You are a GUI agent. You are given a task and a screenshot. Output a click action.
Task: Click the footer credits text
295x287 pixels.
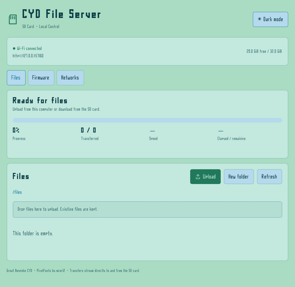73,271
